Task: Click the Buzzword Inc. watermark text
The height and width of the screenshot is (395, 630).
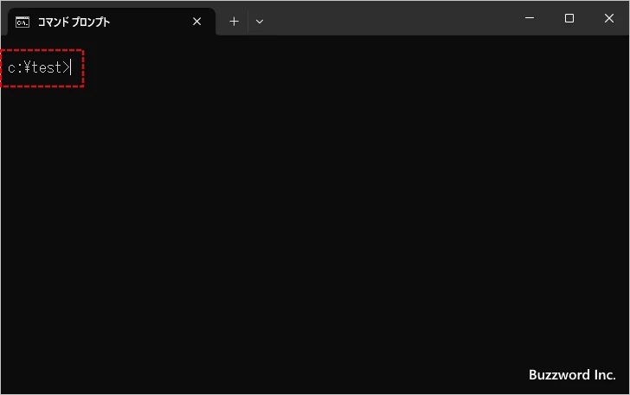Action: [571, 375]
